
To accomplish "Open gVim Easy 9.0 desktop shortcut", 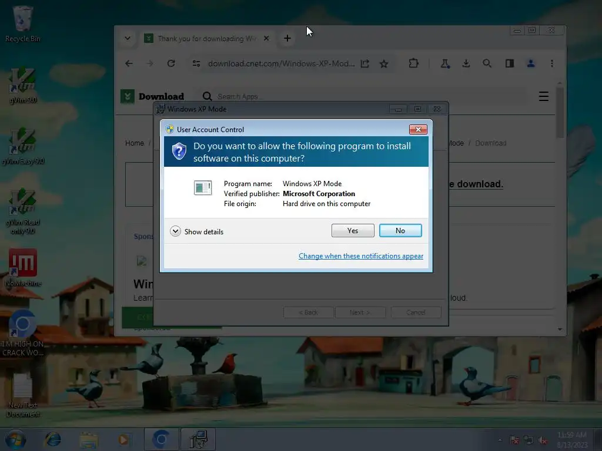I will coord(23,146).
